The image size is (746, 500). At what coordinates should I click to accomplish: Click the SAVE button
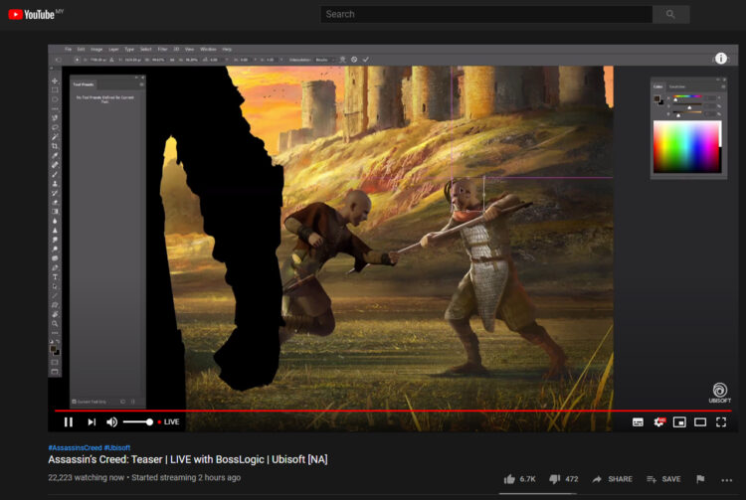663,479
